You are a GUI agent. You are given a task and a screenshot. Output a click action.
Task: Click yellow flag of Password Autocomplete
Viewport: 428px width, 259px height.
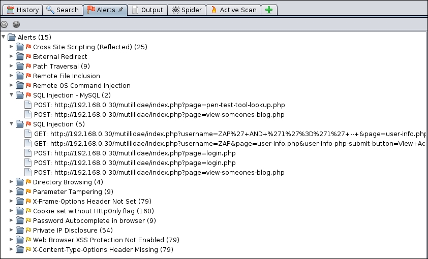tap(28, 220)
